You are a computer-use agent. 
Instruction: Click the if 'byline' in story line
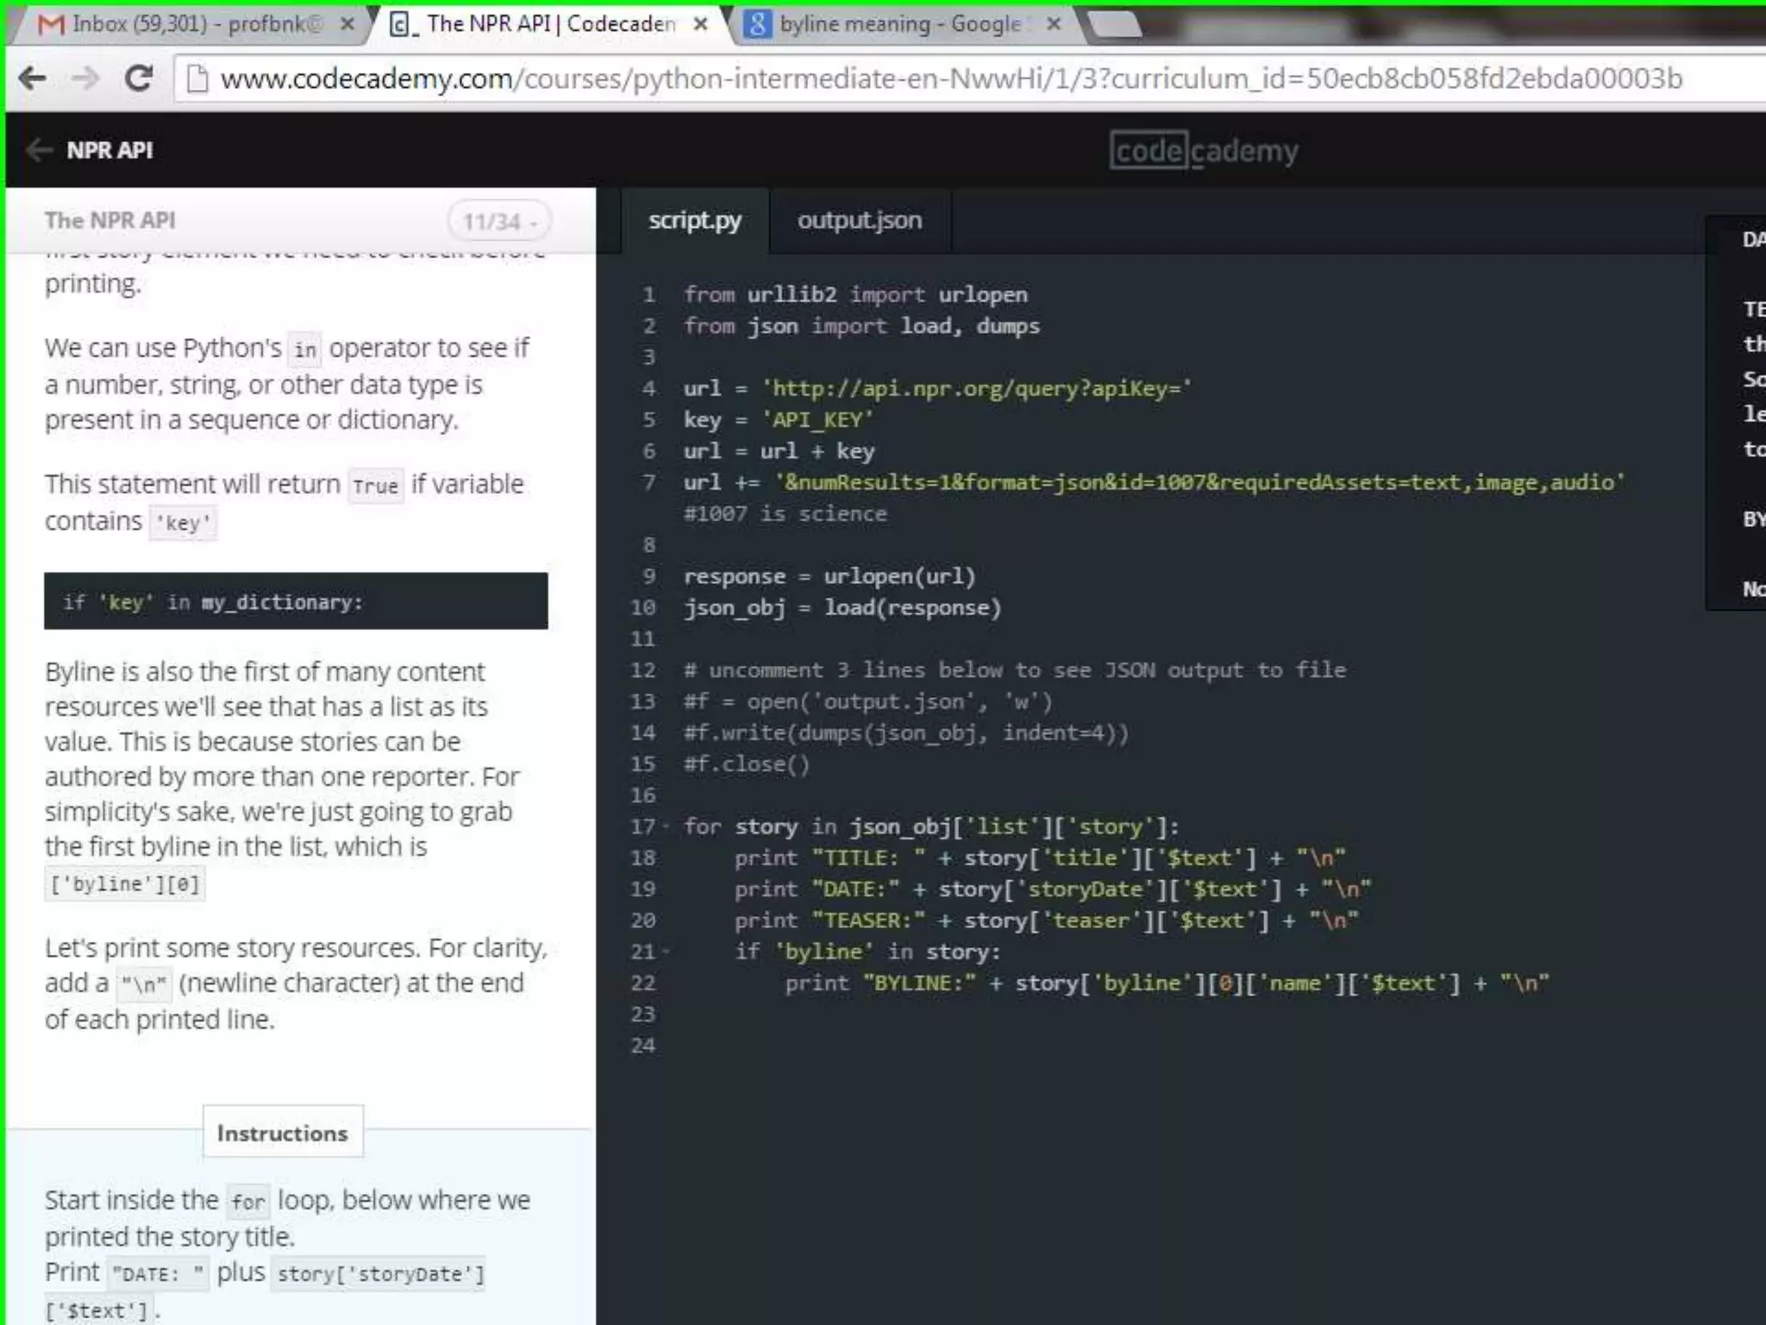867,952
